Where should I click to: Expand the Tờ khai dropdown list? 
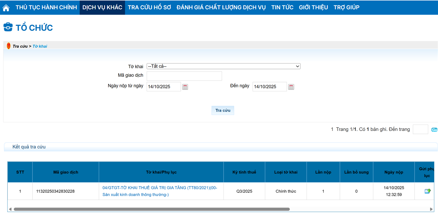(223, 66)
